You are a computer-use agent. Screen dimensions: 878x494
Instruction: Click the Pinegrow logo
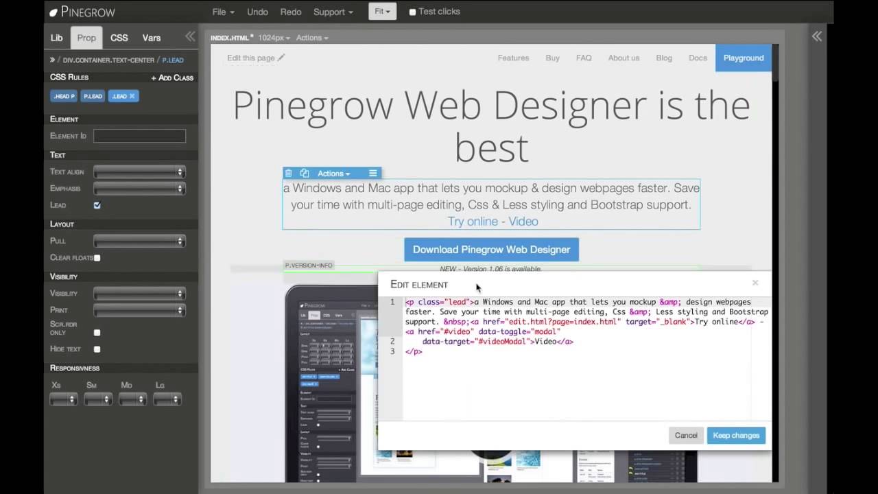(83, 12)
